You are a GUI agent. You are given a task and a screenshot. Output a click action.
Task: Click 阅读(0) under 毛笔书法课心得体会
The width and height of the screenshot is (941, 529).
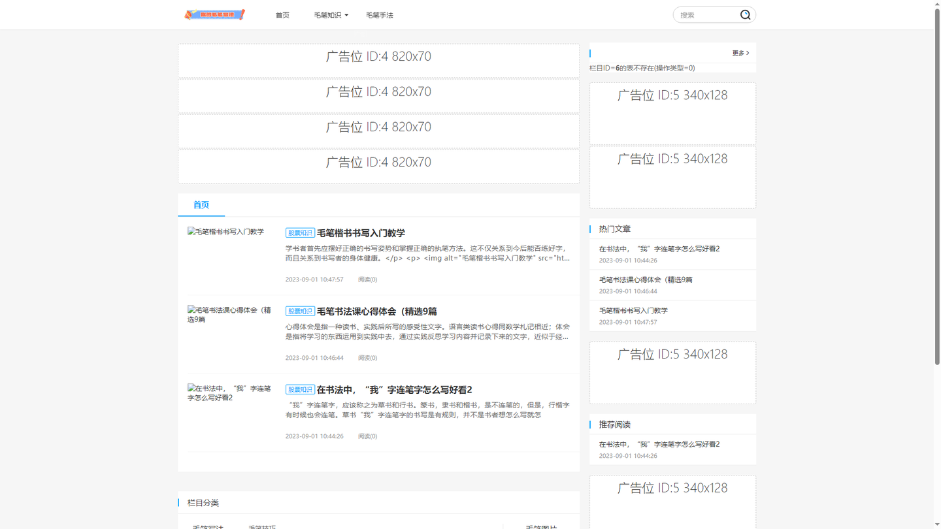(x=367, y=358)
